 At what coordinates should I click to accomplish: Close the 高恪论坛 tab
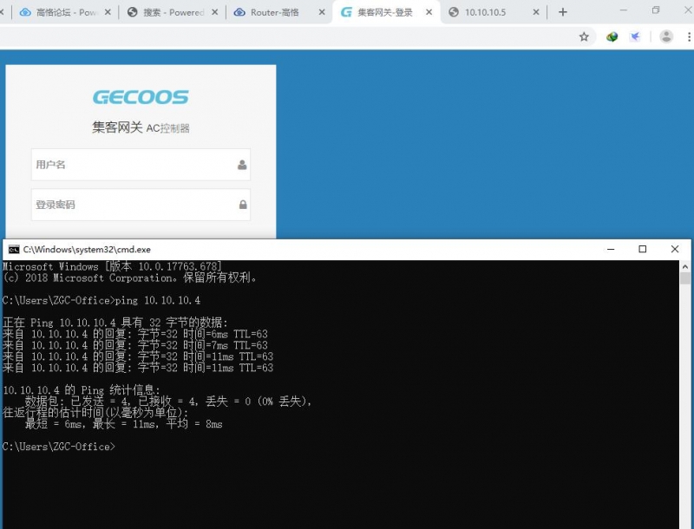[x=108, y=12]
